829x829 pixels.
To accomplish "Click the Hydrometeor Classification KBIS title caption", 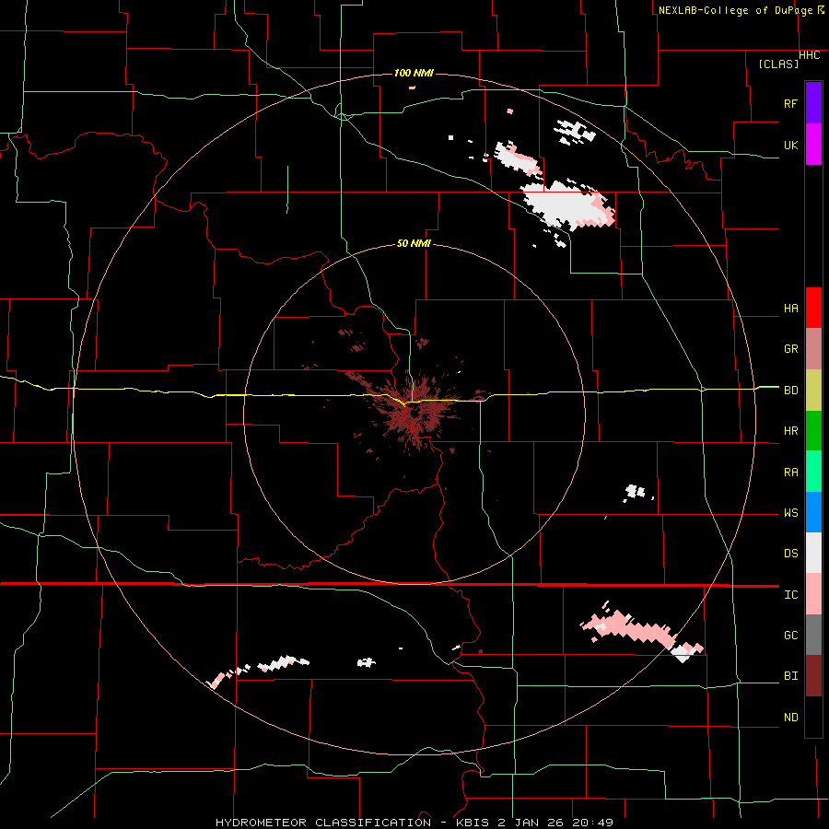I will coord(414,823).
